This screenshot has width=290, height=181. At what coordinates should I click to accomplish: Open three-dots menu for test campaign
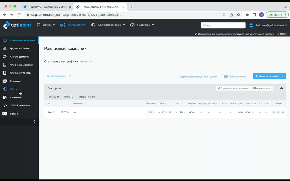coord(283,112)
